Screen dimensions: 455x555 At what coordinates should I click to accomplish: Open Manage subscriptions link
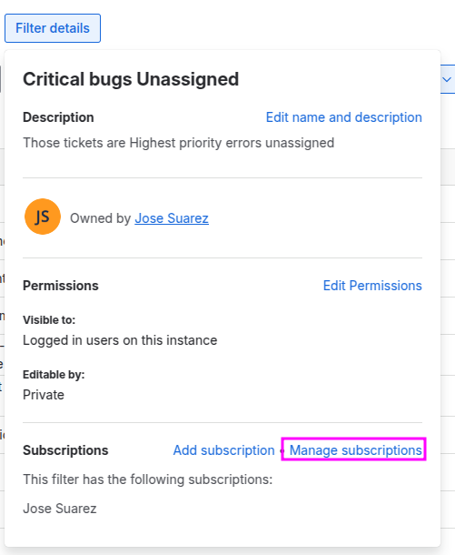tap(356, 450)
